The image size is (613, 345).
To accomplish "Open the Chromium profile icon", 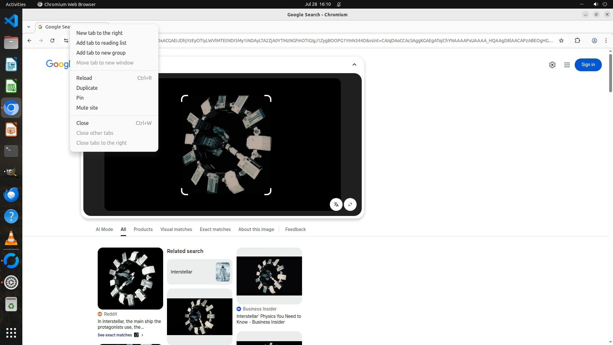I will pos(594,41).
